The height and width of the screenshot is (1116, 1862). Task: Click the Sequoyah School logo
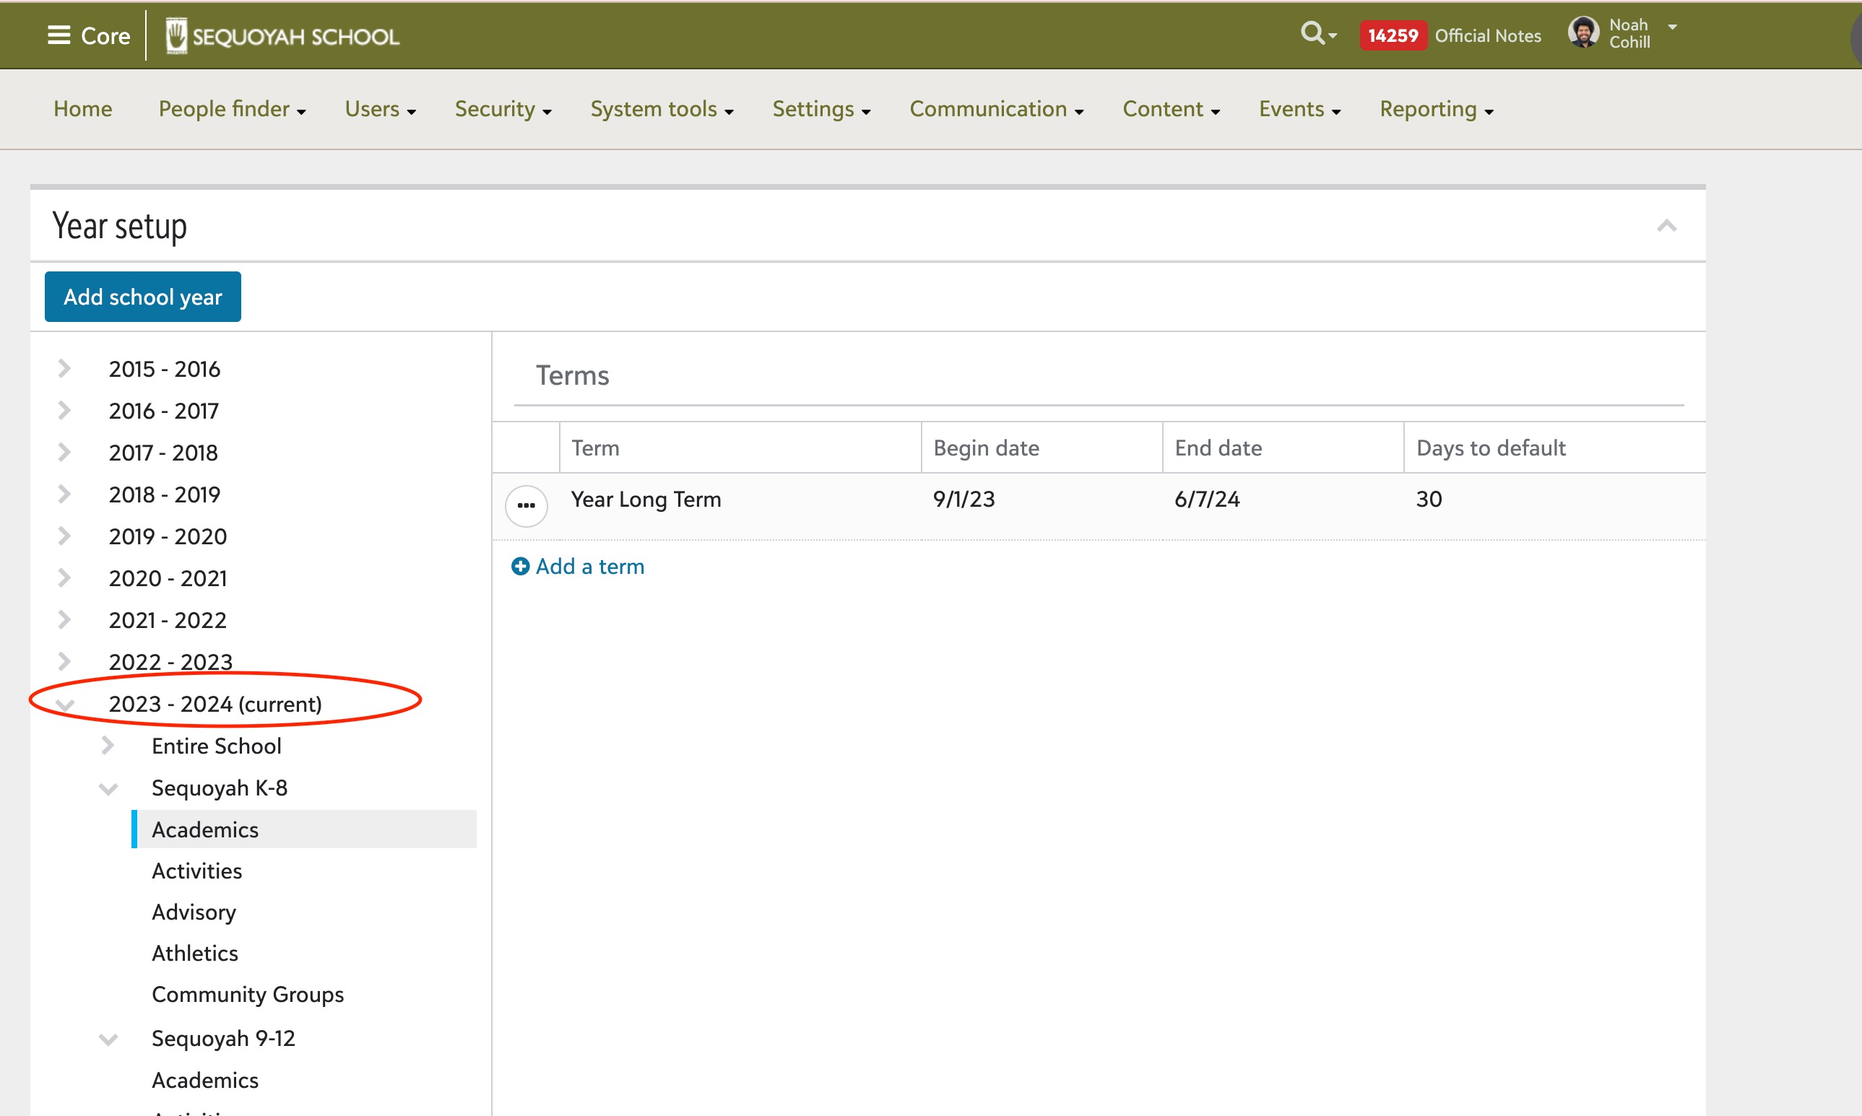282,36
